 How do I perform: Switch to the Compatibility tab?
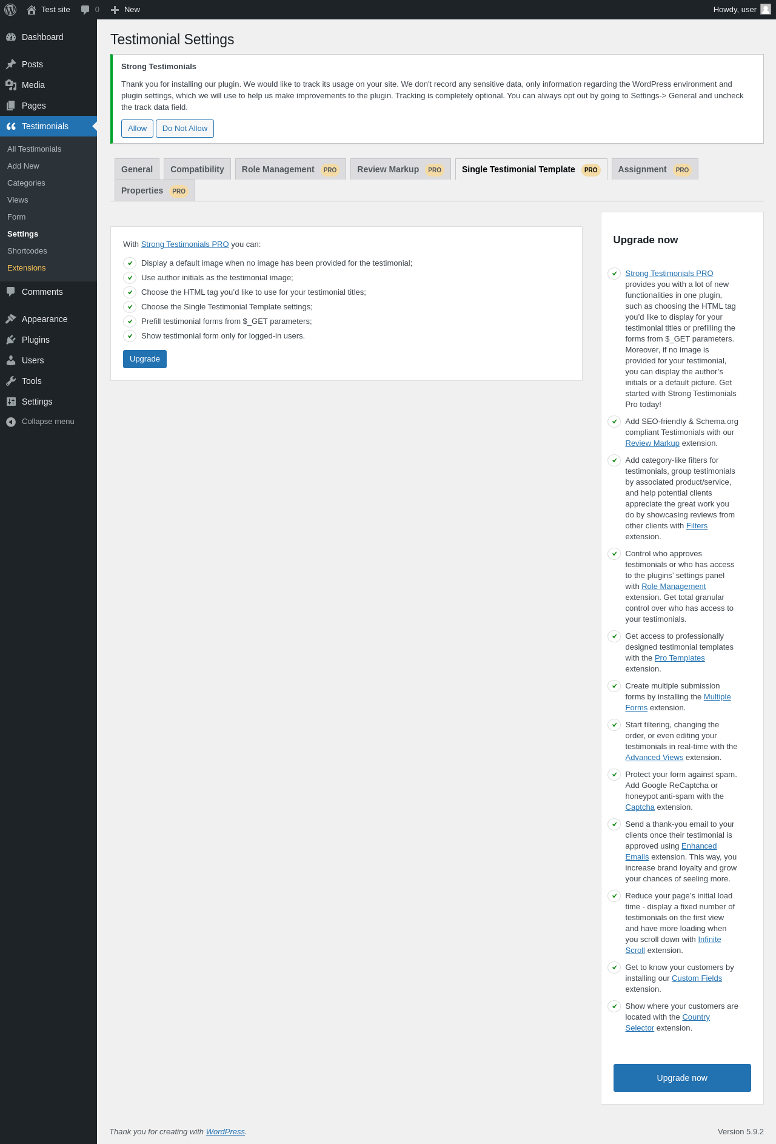point(197,169)
